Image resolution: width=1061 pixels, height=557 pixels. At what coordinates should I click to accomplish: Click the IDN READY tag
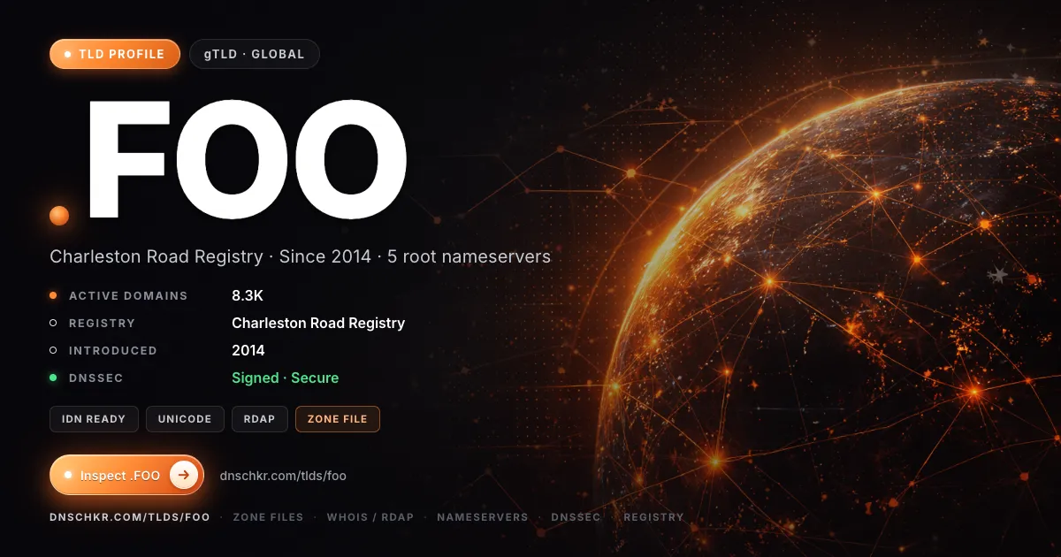coord(94,419)
